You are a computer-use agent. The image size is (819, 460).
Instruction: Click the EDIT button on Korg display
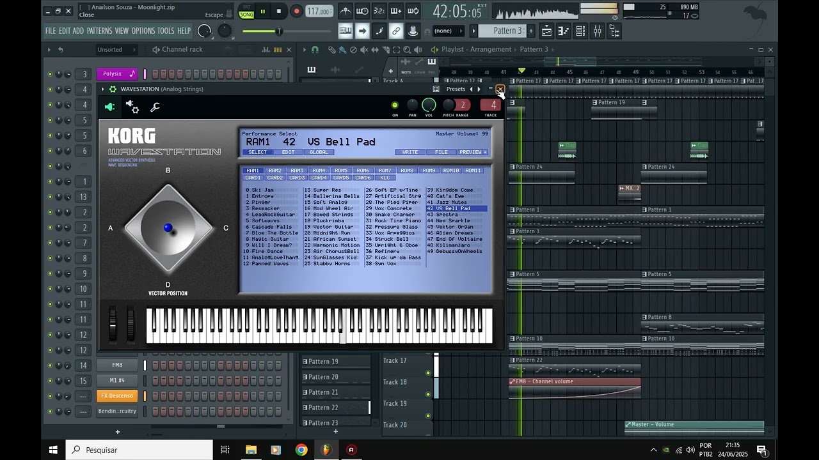pyautogui.click(x=289, y=152)
